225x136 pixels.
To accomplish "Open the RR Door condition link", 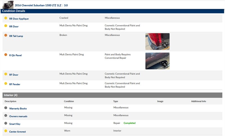I will click(x=14, y=27).
